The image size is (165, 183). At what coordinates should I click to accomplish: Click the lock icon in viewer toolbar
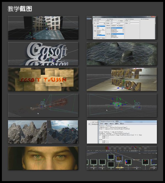[130, 151]
